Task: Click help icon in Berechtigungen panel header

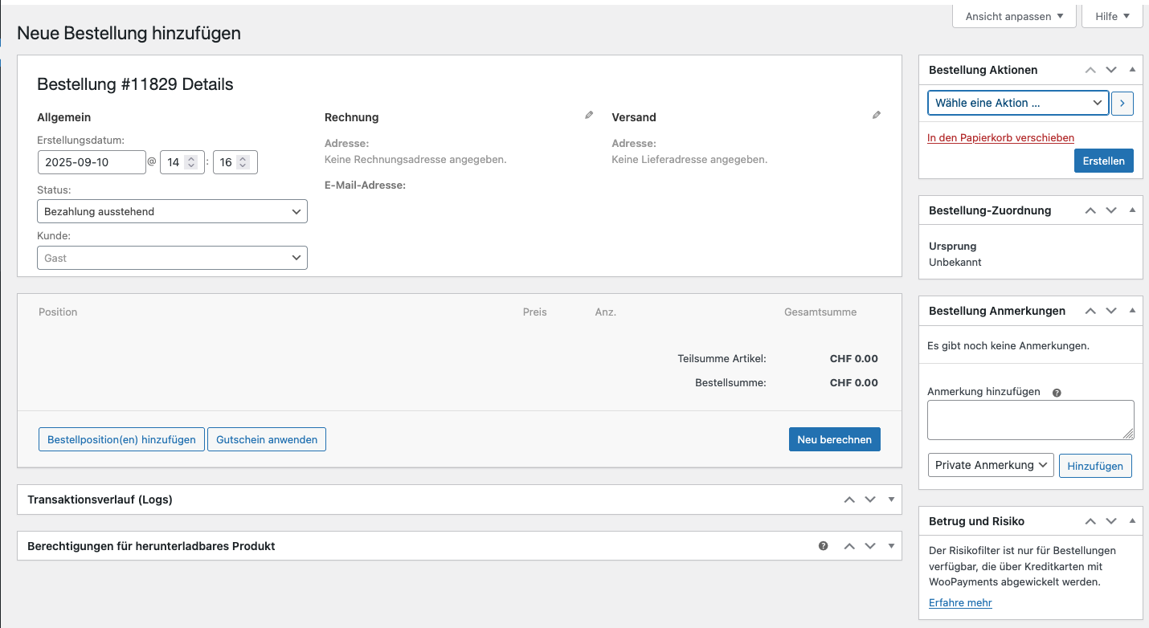Action: pos(824,546)
